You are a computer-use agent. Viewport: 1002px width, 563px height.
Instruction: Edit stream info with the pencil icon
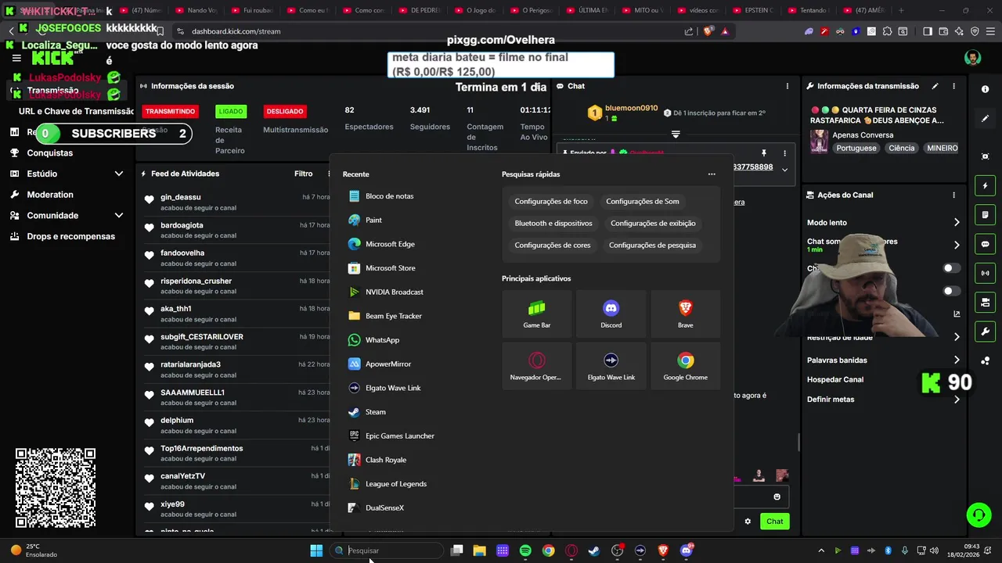pos(935,86)
